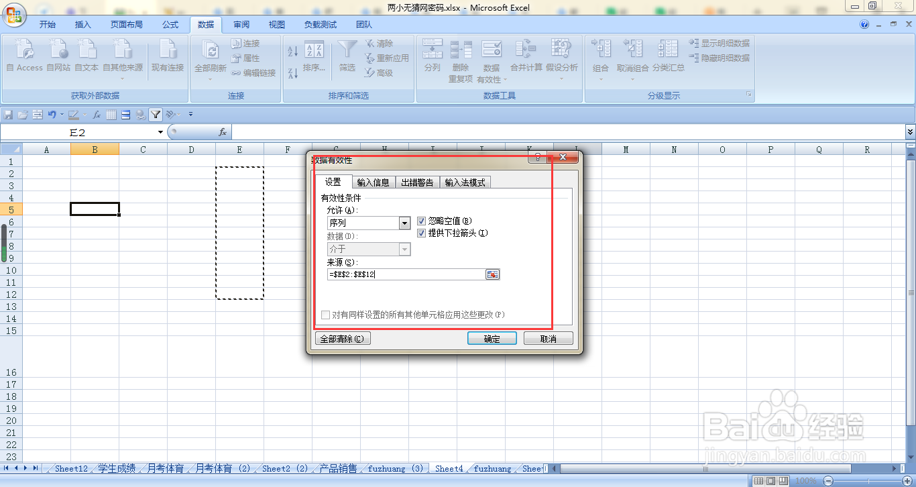This screenshot has width=916, height=487.
Task: Click the column B header
Action: tap(95, 150)
